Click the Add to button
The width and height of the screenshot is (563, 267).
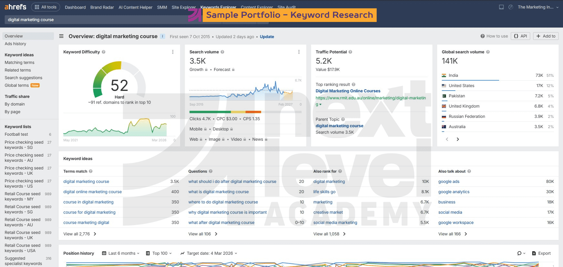coord(546,36)
